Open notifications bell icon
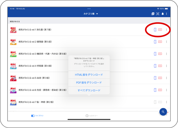The width and height of the screenshot is (178, 128). pos(162,14)
